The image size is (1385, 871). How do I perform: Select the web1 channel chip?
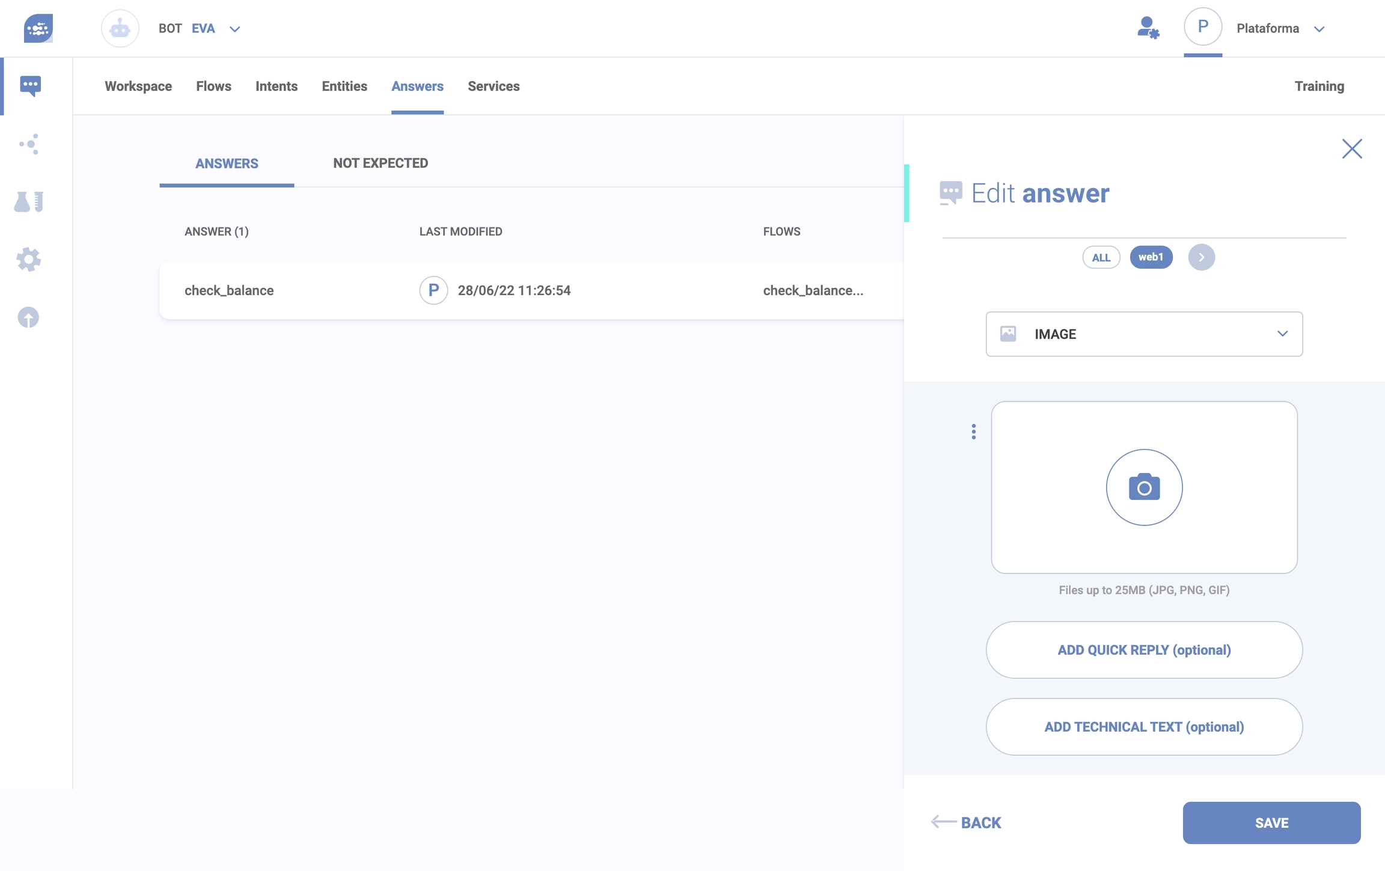[x=1151, y=257]
